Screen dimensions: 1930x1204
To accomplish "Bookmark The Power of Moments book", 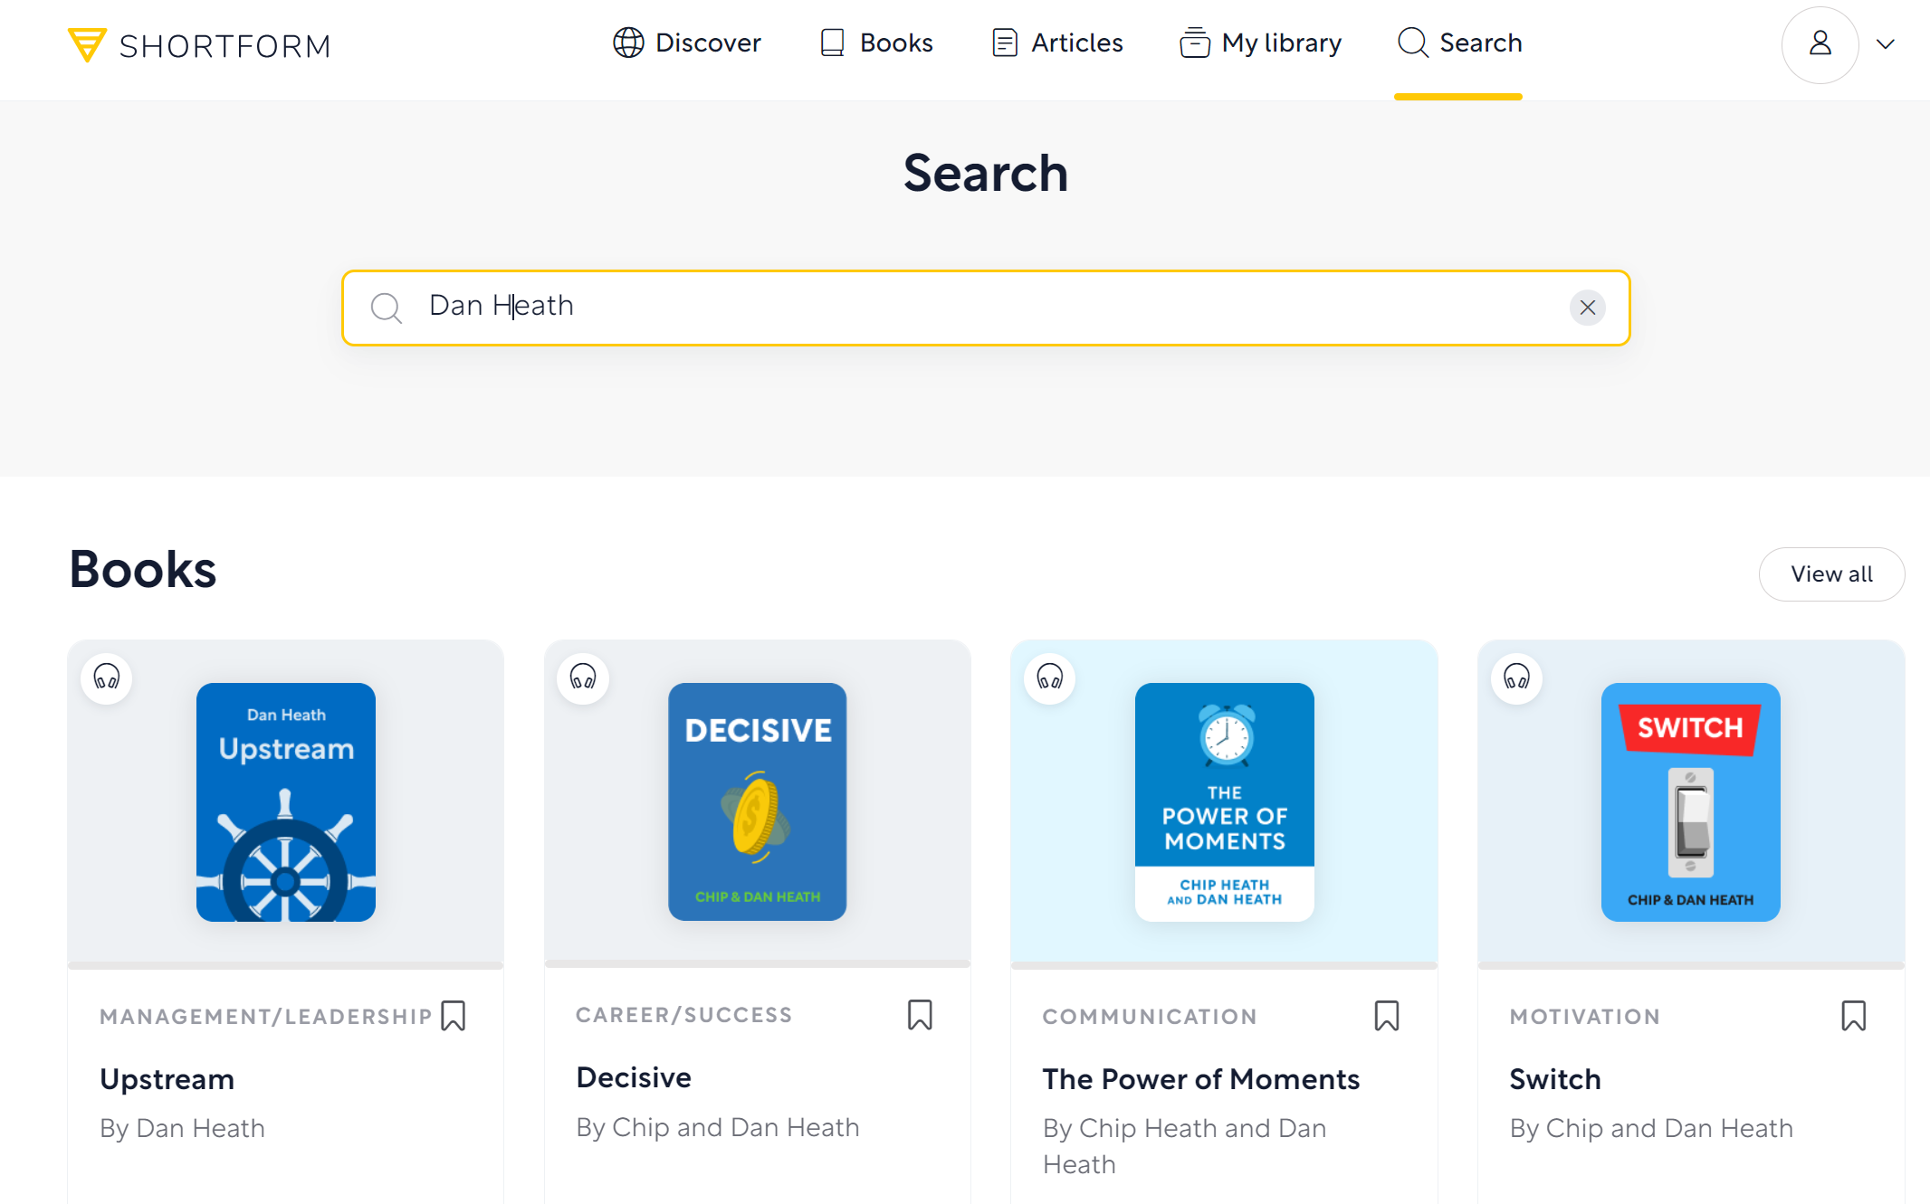I will [x=1387, y=1016].
